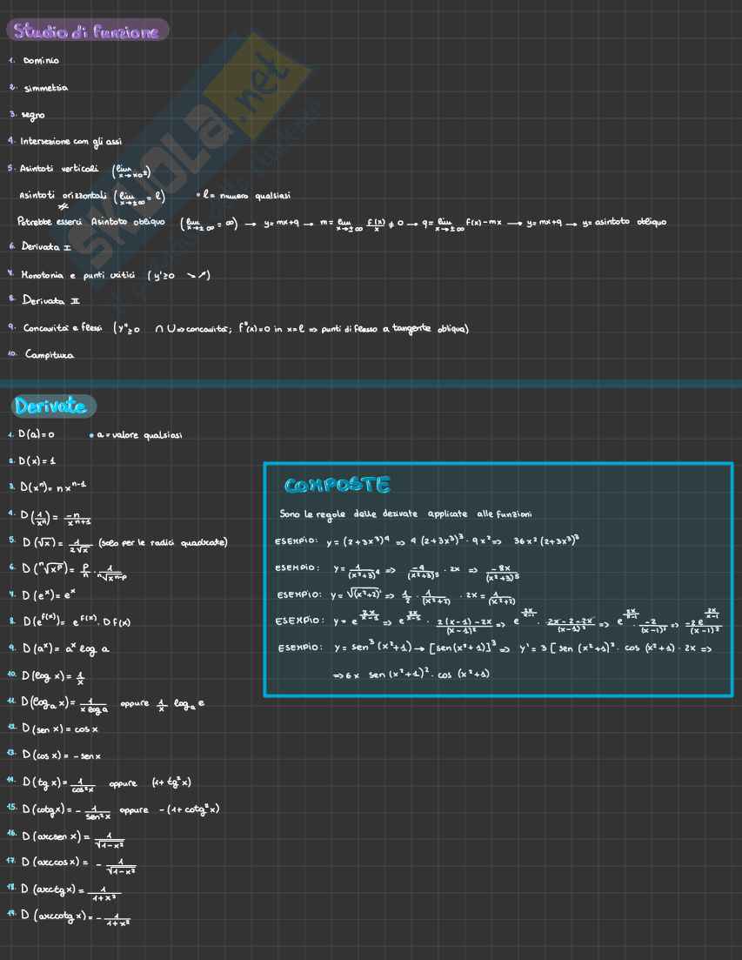Click list item 1 "Dominio"
742x960 pixels.
tap(41, 61)
